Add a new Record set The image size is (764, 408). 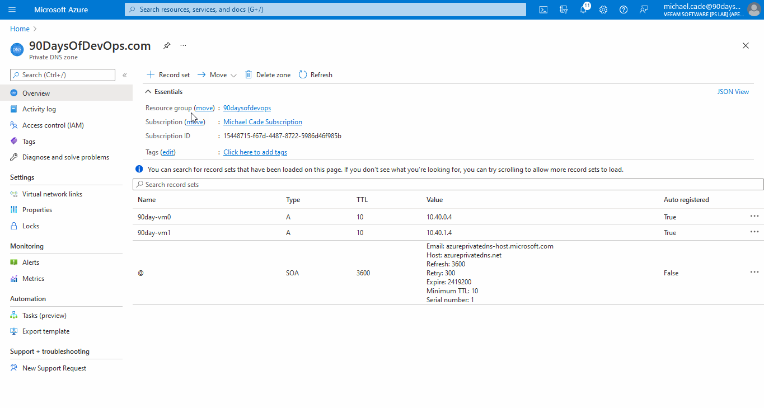[x=168, y=75]
